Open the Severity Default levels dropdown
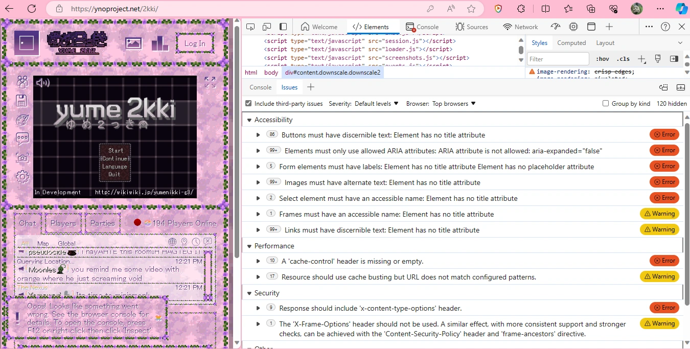The image size is (690, 349). tap(377, 103)
